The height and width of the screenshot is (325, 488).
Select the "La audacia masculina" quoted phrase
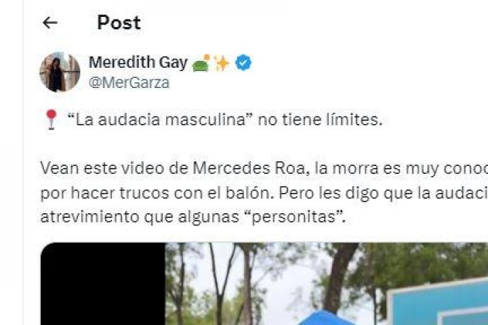pyautogui.click(x=160, y=119)
